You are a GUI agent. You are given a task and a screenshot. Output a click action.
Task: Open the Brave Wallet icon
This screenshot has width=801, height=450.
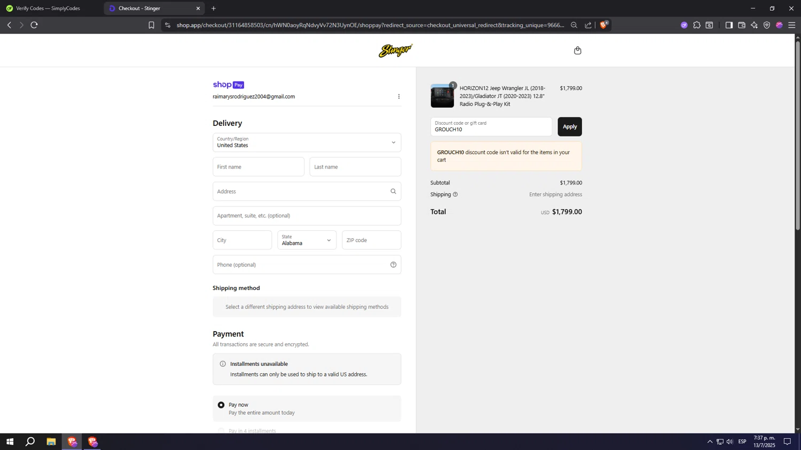pos(742,25)
